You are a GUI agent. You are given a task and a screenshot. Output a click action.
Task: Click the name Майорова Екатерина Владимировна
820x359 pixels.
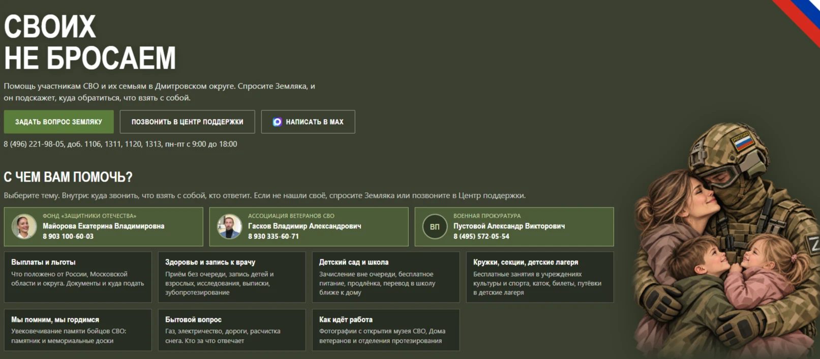click(x=104, y=226)
